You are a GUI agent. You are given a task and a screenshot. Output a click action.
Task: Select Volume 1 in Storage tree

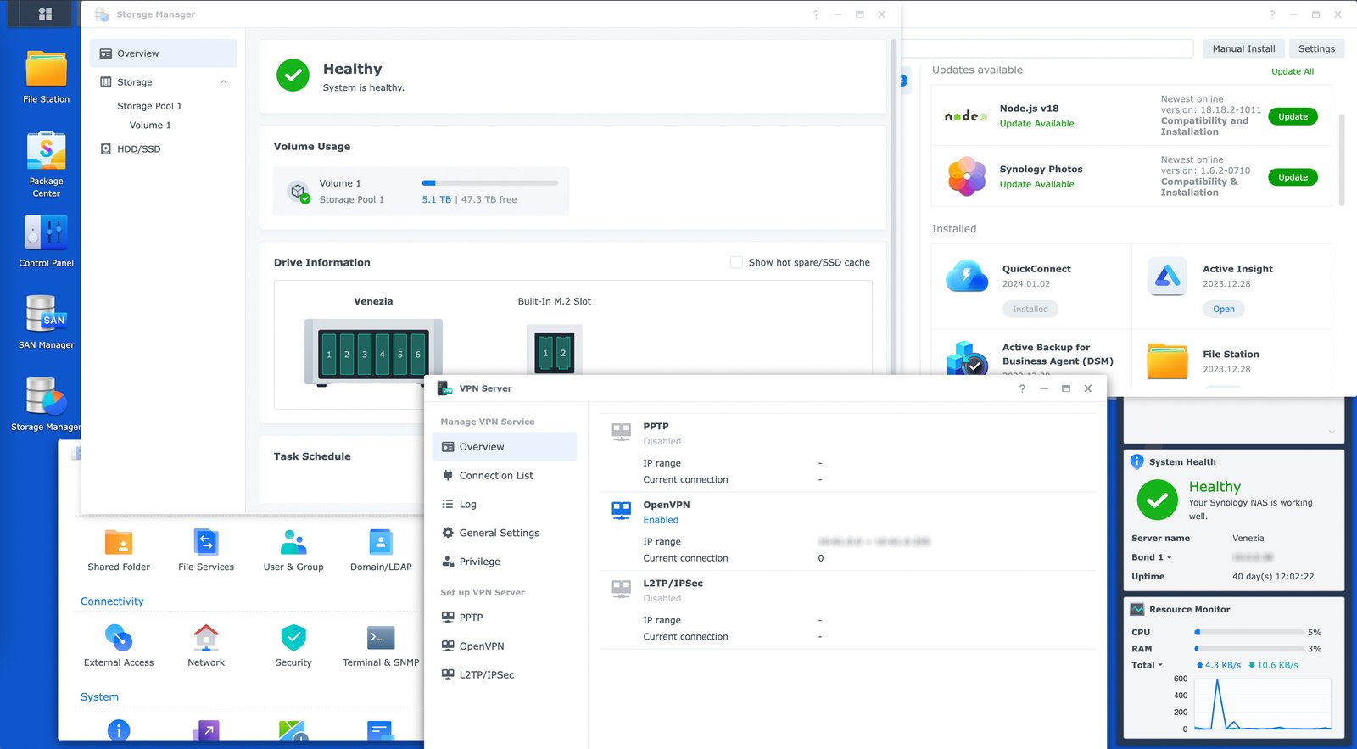point(150,126)
